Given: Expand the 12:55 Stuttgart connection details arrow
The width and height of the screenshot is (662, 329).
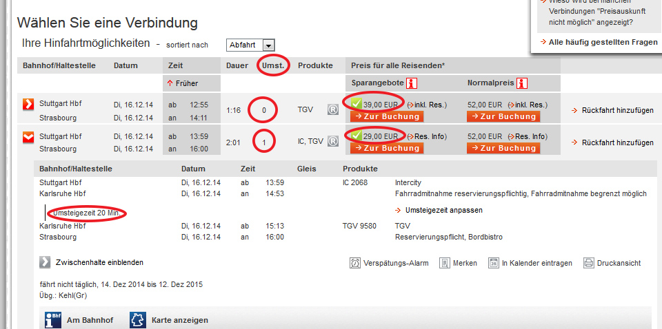Looking at the screenshot, I should [28, 104].
